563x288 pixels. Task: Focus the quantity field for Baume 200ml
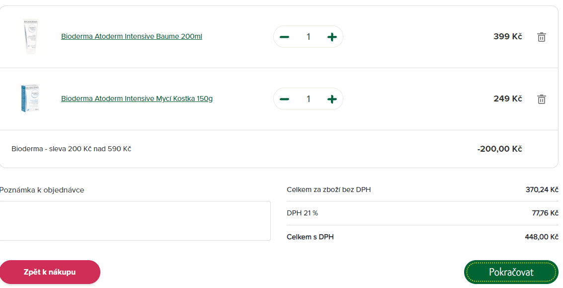[x=308, y=37]
